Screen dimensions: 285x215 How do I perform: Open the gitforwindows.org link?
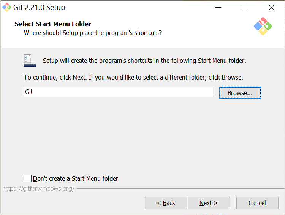pyautogui.click(x=39, y=188)
